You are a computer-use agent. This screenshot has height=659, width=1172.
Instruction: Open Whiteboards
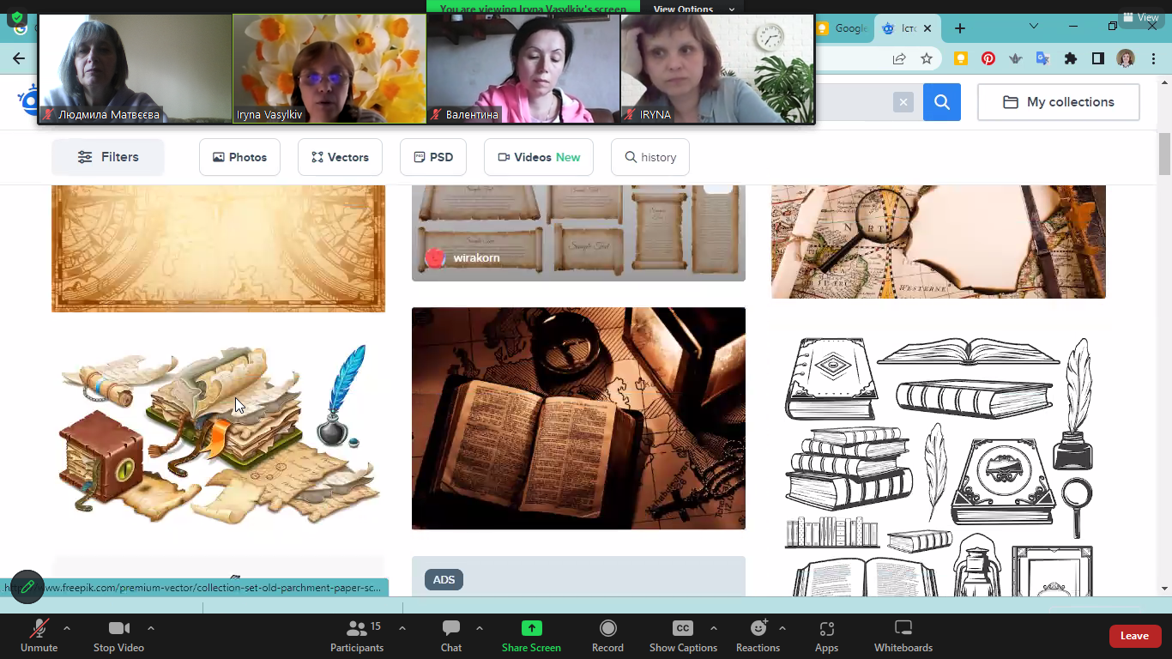click(x=903, y=636)
